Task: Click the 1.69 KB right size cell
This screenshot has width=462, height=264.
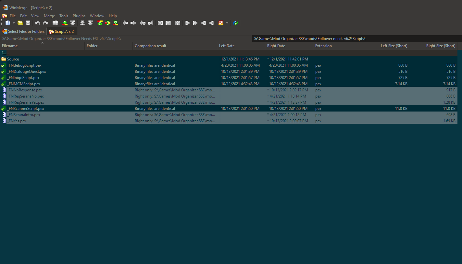Action: pyautogui.click(x=449, y=121)
